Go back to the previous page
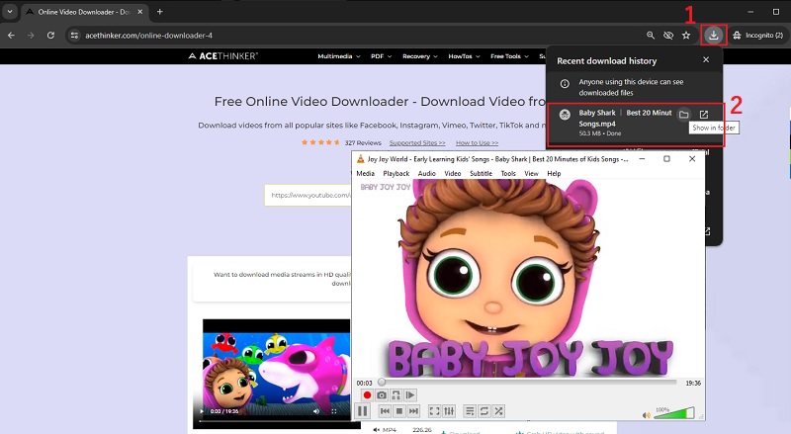The height and width of the screenshot is (434, 791). (x=11, y=36)
